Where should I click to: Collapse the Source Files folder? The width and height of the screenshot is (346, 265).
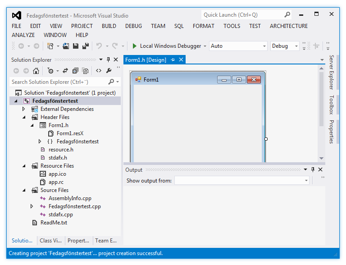tap(24, 190)
